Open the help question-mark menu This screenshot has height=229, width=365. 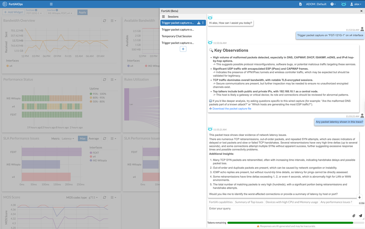pyautogui.click(x=333, y=4)
